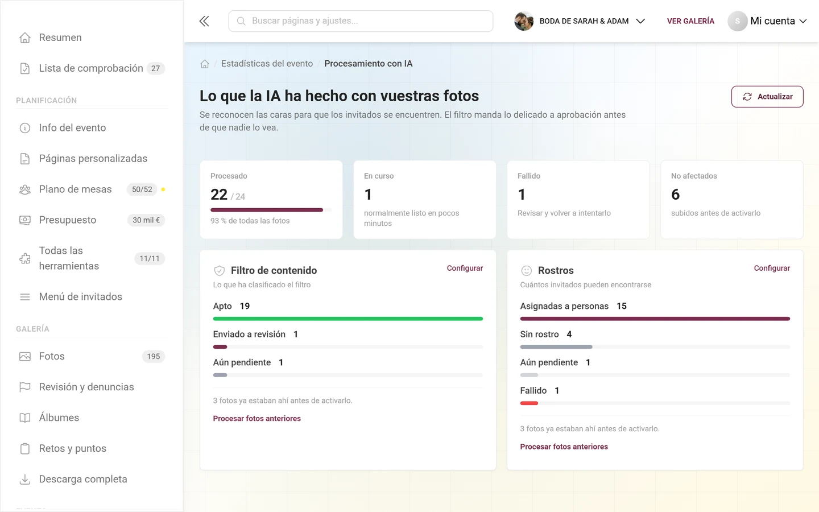Click the Buscar páginas y ajustes search field
The width and height of the screenshot is (819, 512).
point(361,21)
